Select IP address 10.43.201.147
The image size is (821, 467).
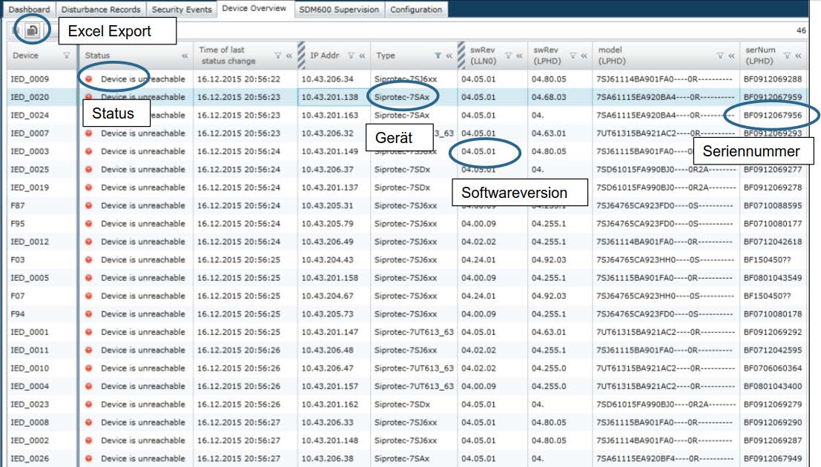point(330,332)
